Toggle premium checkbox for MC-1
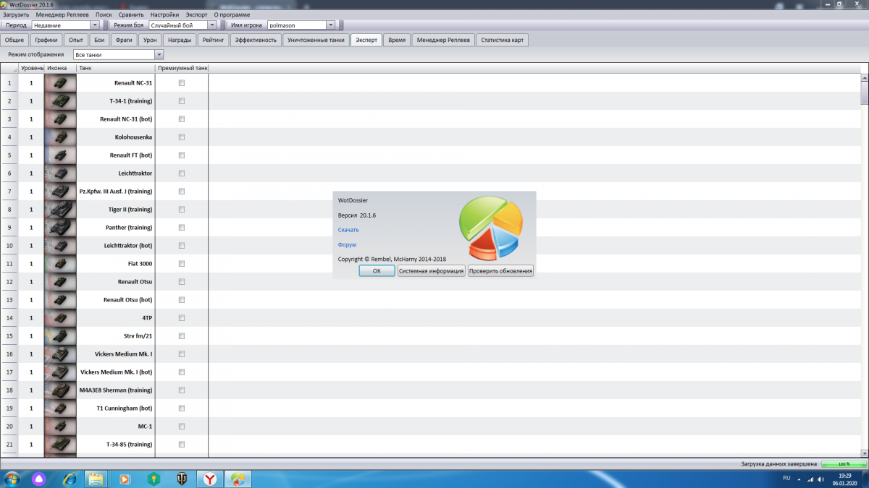The width and height of the screenshot is (869, 488). click(182, 427)
